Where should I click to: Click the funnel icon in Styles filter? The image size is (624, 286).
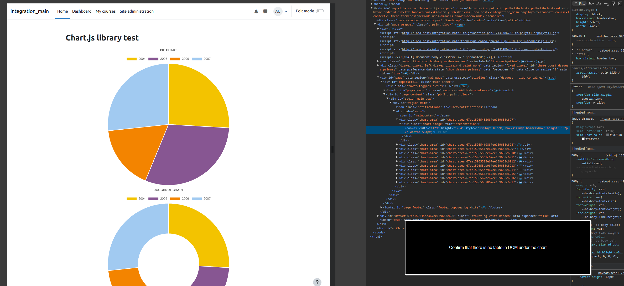click(576, 3)
